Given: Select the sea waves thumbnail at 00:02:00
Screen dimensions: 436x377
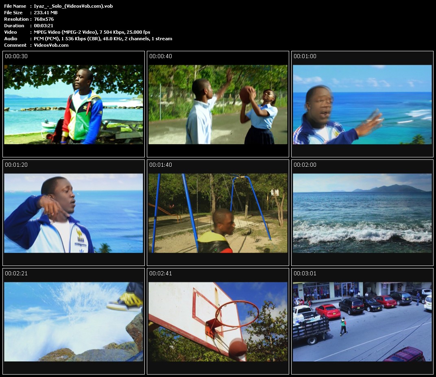Looking at the screenshot, I should click(x=362, y=213).
